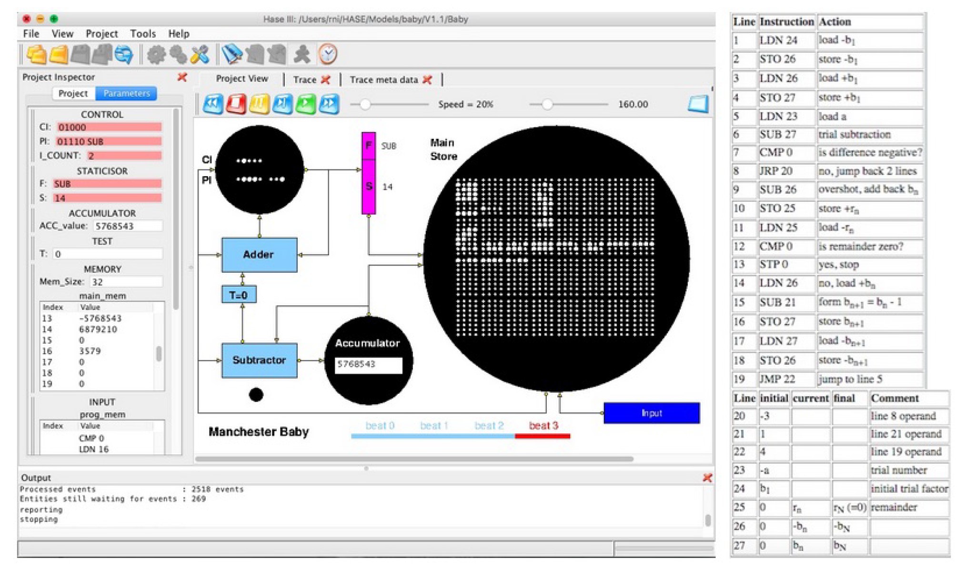
Task: Switch to the Trace meta data tab
Action: click(383, 80)
